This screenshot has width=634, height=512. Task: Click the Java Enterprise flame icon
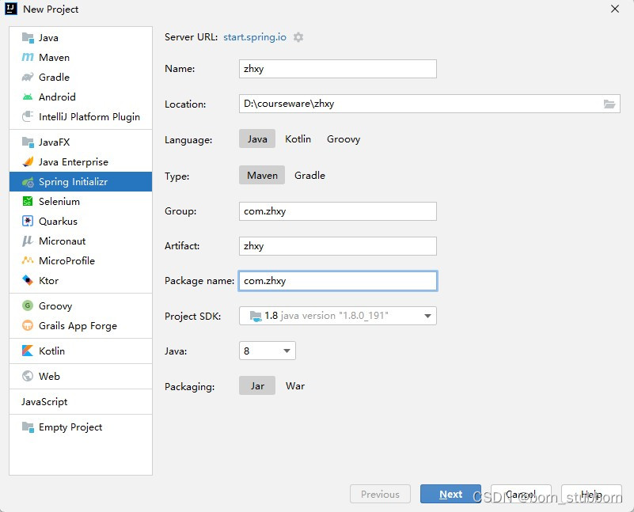click(x=28, y=161)
